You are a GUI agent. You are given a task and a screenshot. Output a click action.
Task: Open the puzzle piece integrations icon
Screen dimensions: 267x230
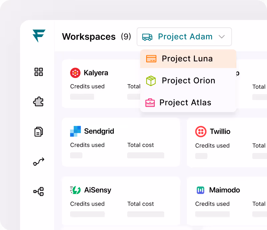[x=38, y=102]
